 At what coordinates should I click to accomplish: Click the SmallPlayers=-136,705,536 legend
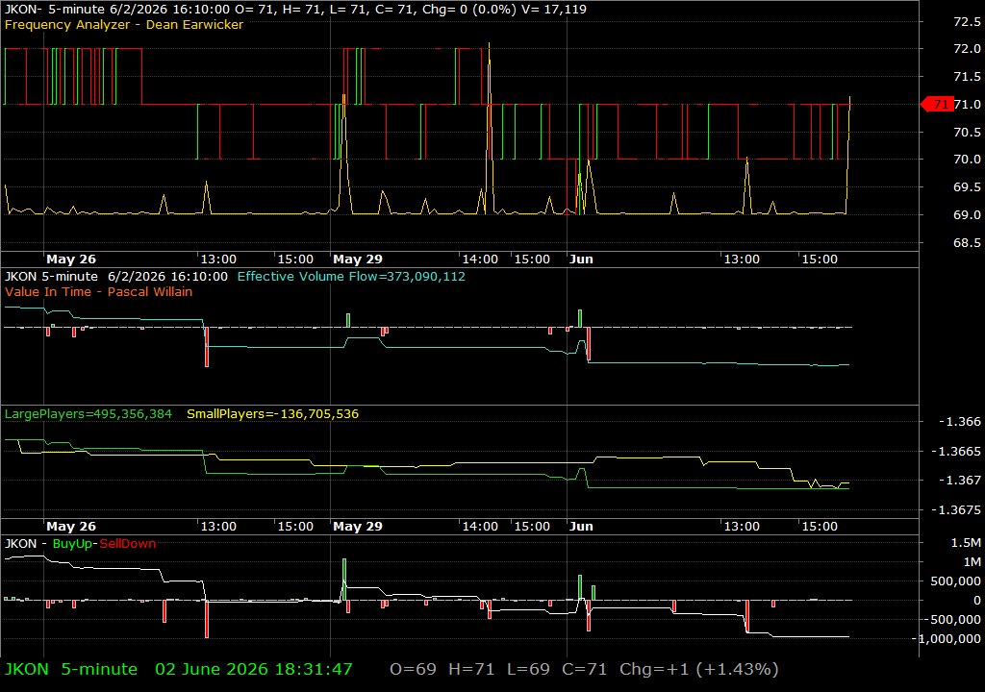point(272,414)
